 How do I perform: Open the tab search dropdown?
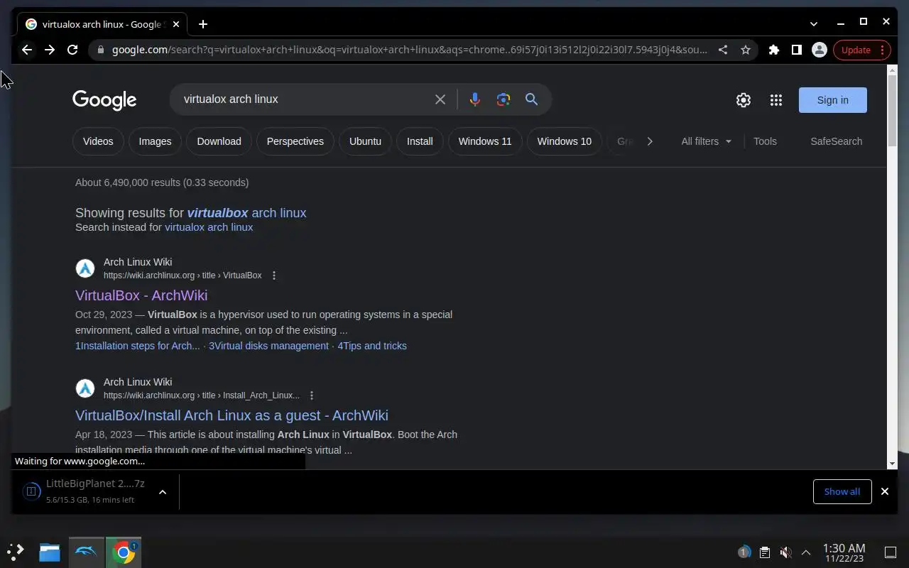coord(814,23)
